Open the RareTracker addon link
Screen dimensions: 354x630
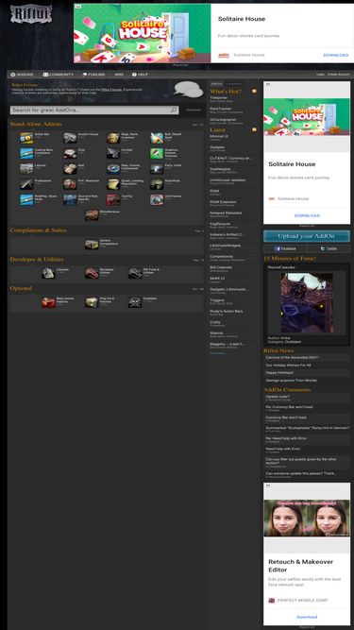pos(220,109)
